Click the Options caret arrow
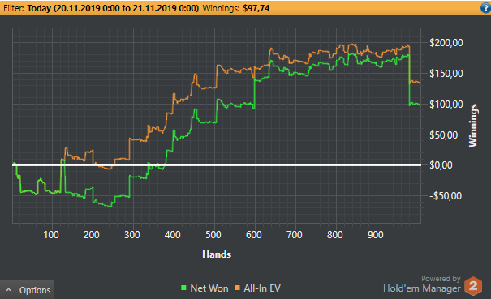 [x=9, y=290]
